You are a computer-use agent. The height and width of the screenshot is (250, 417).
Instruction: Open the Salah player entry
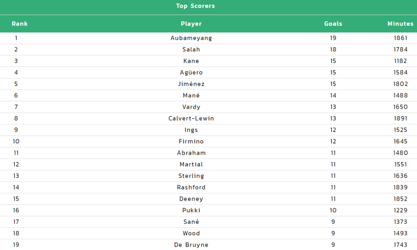click(191, 49)
